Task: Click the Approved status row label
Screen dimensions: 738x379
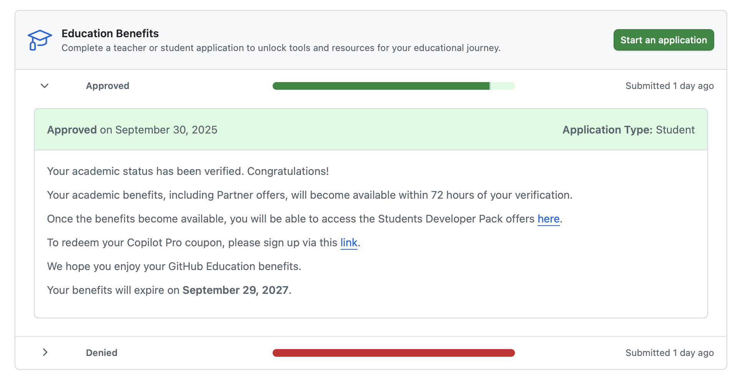Action: pos(108,86)
